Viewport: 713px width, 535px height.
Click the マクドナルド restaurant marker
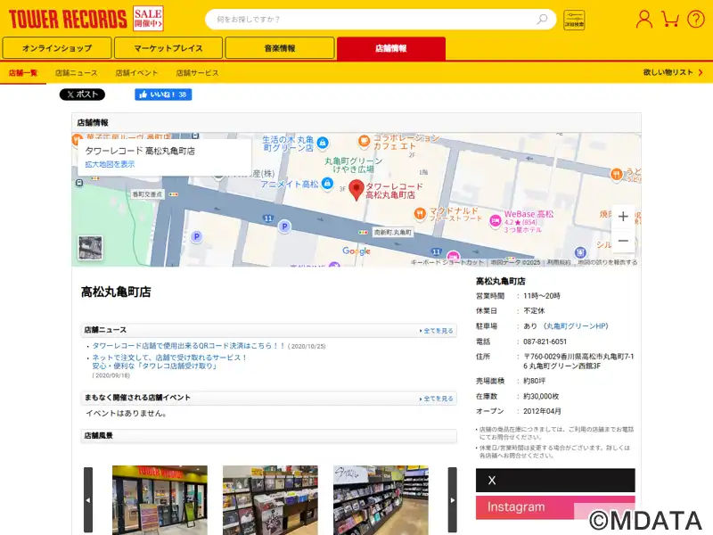tap(420, 213)
